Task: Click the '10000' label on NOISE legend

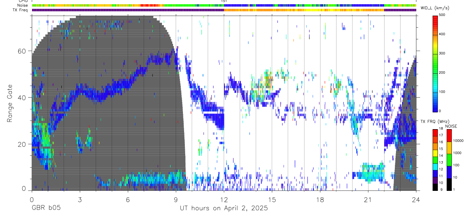Action: pyautogui.click(x=458, y=141)
